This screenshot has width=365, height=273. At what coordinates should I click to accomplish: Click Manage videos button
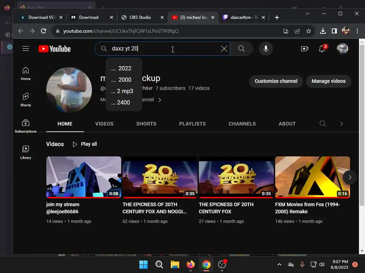[328, 81]
